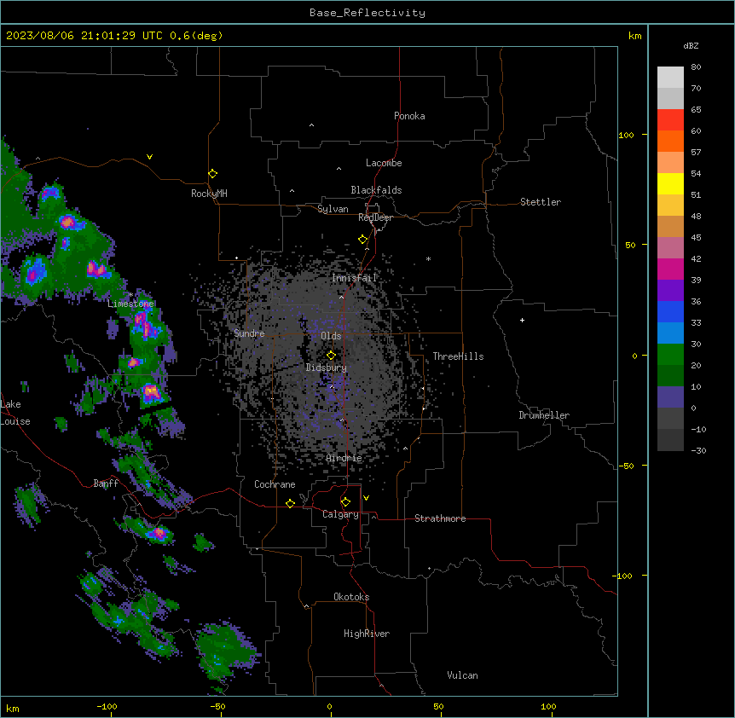Click the RockyMH label
This screenshot has height=718, width=735.
[209, 194]
